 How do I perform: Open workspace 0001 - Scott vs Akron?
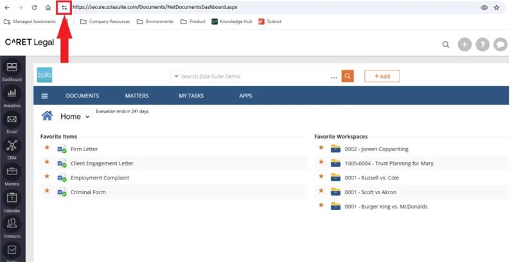pyautogui.click(x=371, y=192)
